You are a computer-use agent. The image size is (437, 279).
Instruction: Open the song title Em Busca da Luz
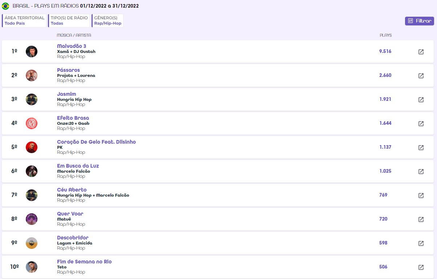click(x=78, y=166)
